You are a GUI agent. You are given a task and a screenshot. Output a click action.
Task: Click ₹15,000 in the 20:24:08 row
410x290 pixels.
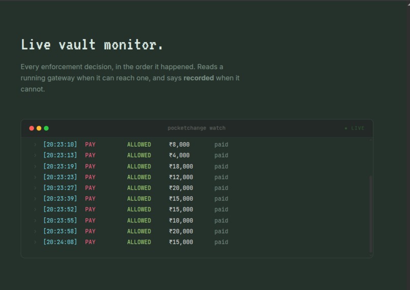181,242
